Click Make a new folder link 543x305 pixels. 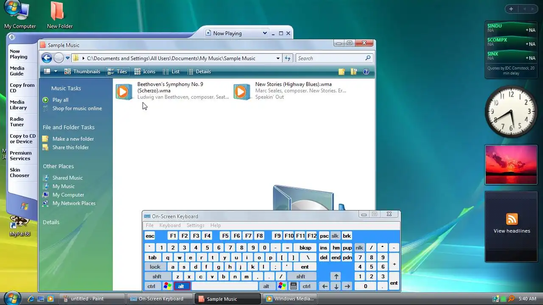click(73, 139)
